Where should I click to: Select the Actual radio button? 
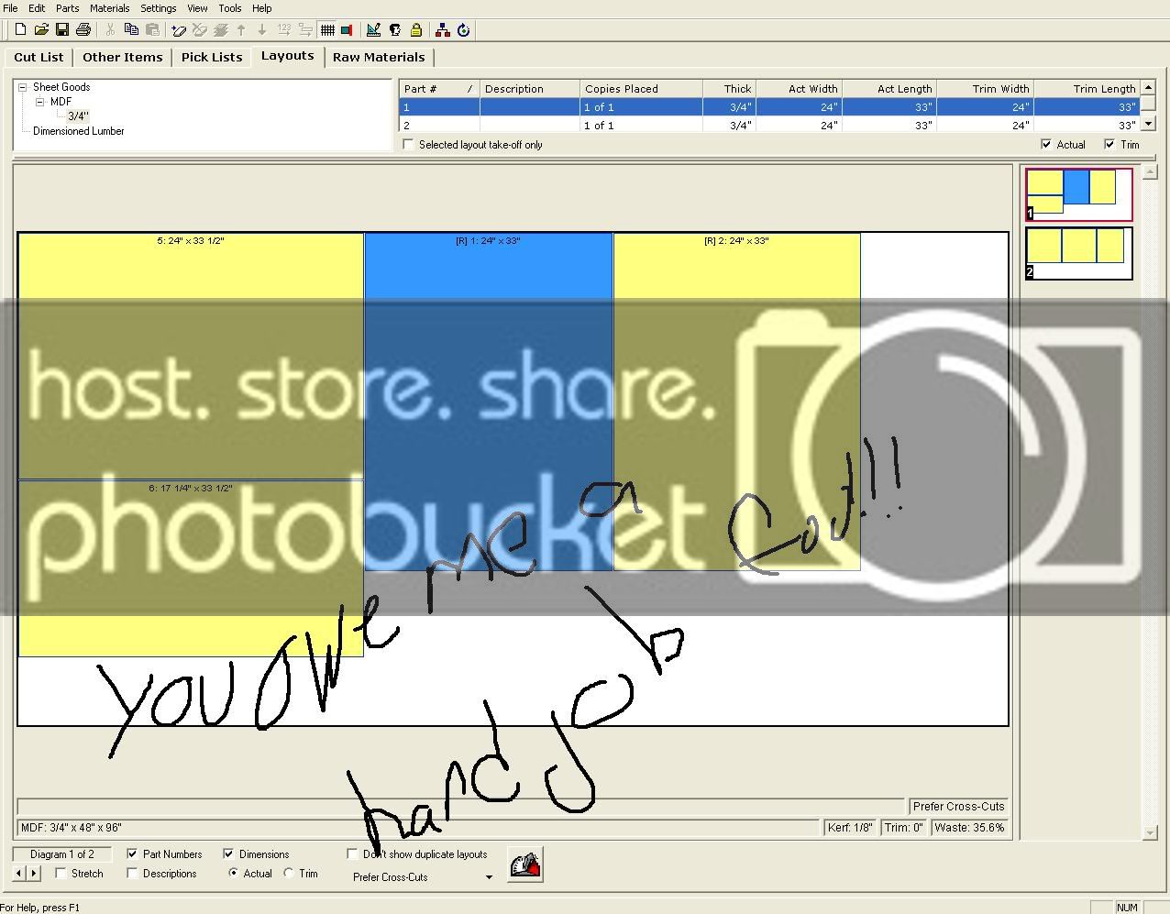click(x=233, y=874)
